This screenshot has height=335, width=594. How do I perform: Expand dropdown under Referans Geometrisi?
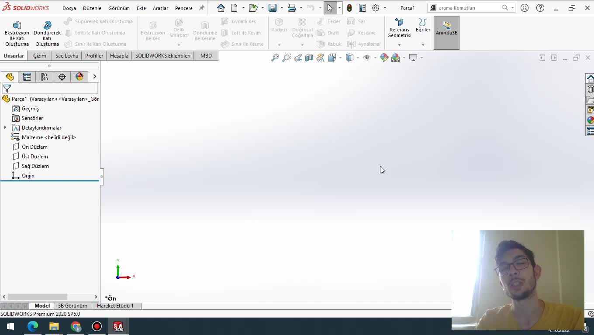tap(399, 45)
